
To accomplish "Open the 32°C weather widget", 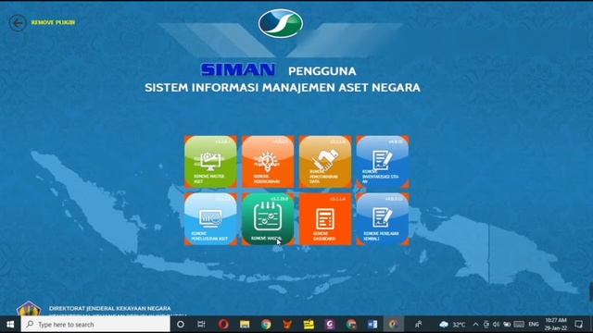I will [452, 325].
